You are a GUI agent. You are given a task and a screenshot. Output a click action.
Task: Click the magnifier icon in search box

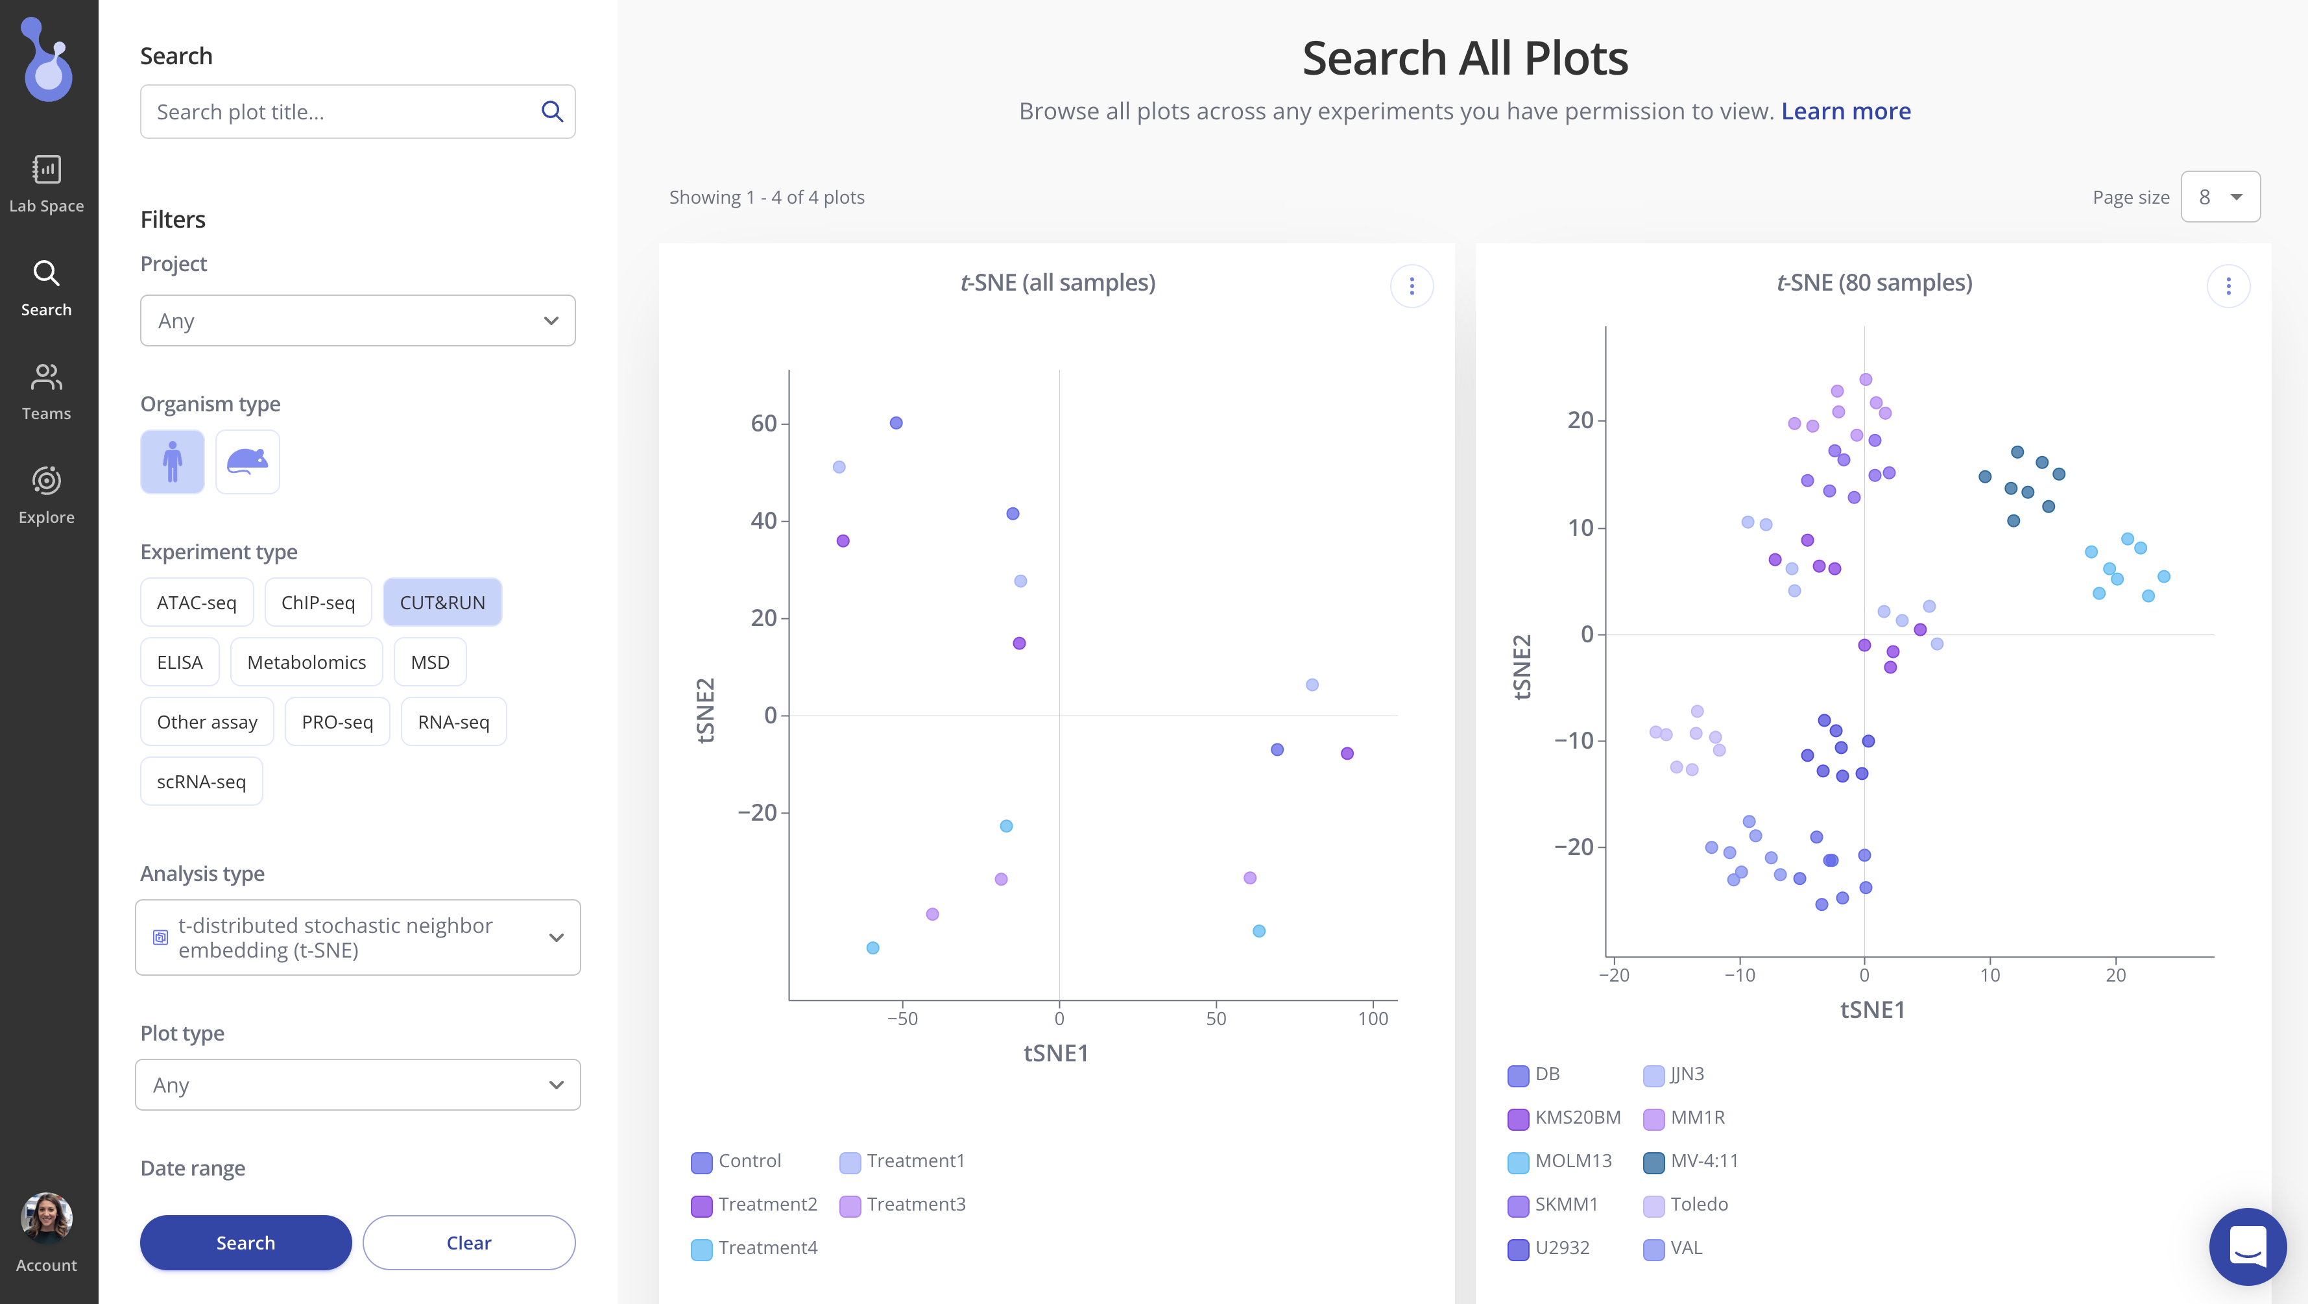coord(552,111)
